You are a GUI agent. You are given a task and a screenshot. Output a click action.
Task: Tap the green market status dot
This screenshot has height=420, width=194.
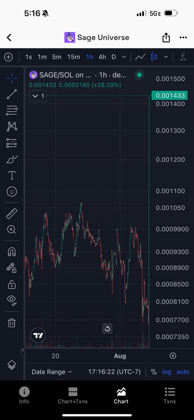(139, 75)
